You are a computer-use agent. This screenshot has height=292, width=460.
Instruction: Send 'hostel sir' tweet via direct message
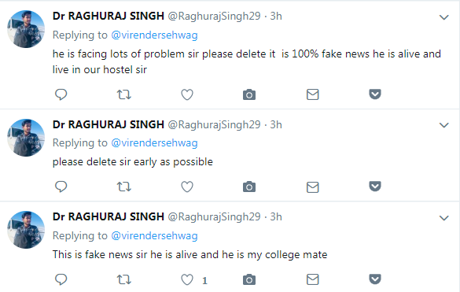pyautogui.click(x=313, y=94)
